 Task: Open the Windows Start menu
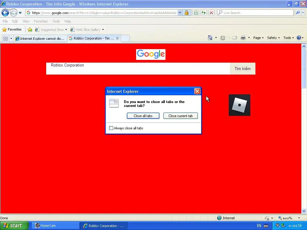(x=14, y=226)
